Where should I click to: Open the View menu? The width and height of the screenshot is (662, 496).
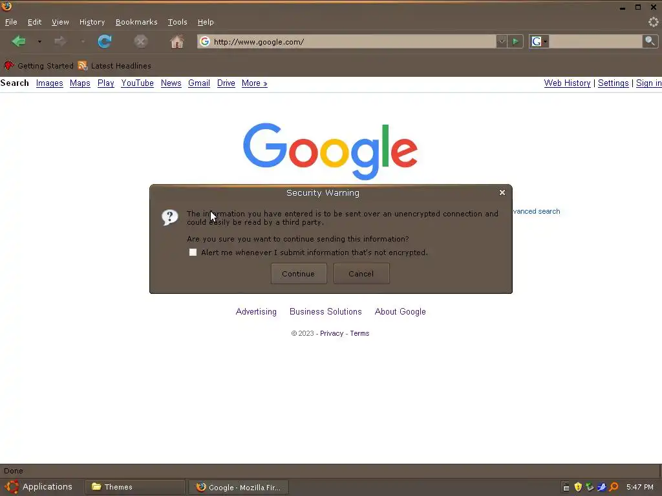[x=60, y=22]
